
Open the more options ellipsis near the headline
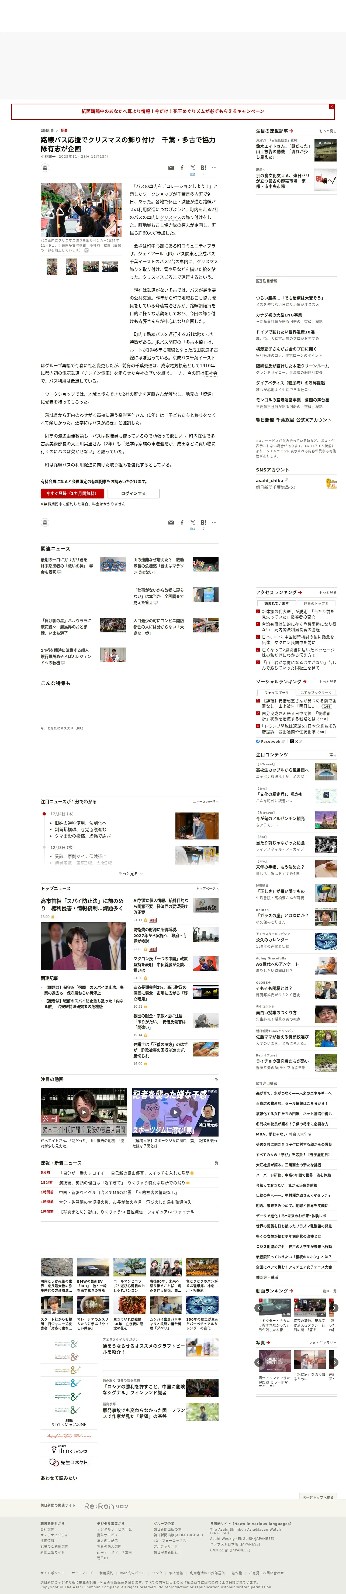[214, 168]
